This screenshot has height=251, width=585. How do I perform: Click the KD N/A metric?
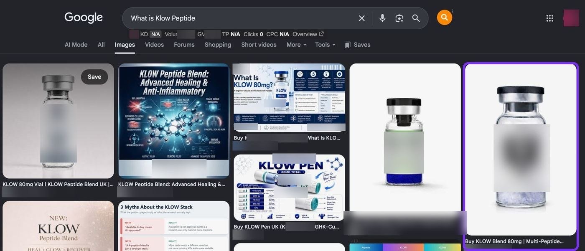(x=150, y=34)
